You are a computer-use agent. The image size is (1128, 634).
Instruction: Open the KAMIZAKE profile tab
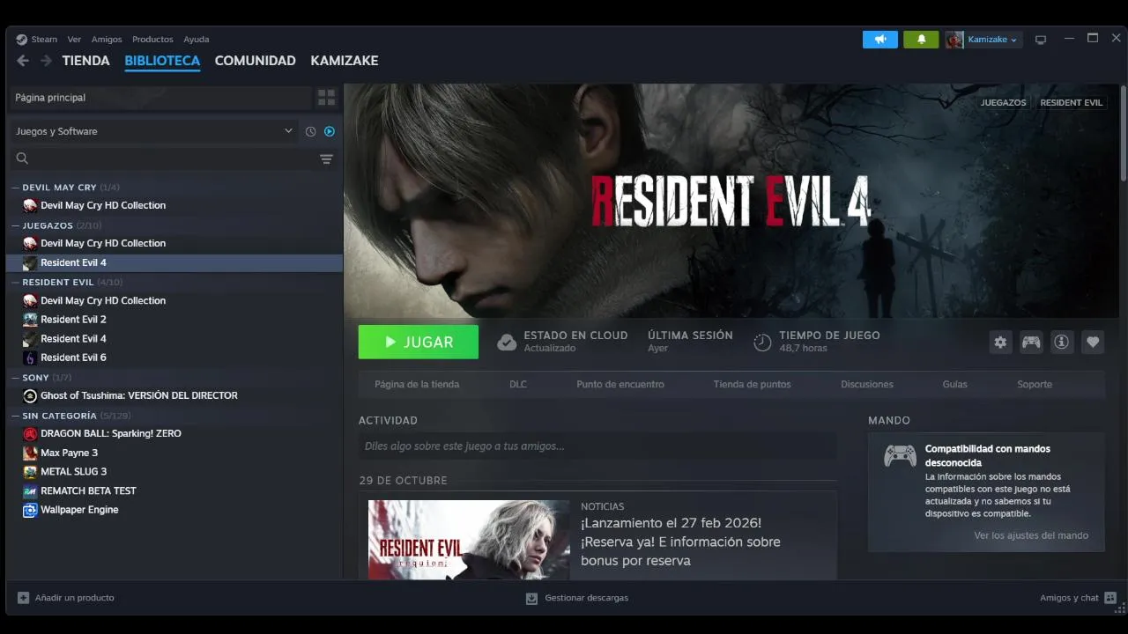coord(345,61)
